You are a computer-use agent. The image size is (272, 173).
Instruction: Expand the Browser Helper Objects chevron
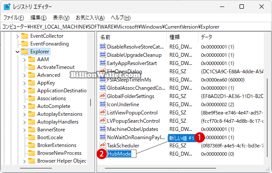tap(24, 161)
